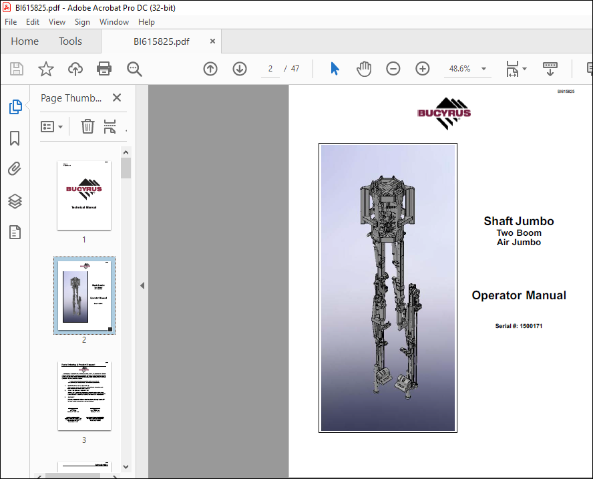The image size is (593, 479).
Task: Click the shaft jumbo machine illustration
Action: click(388, 288)
